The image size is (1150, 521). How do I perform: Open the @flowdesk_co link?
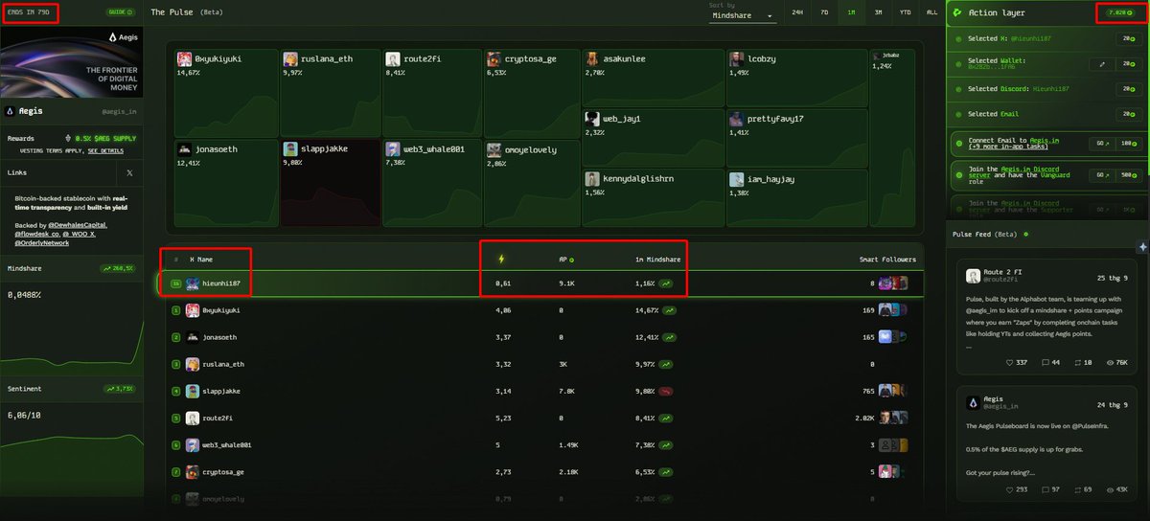point(37,234)
